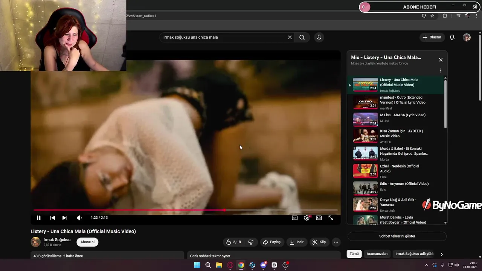
Task: Select Edis - Arıyorum playlist entry
Action: click(x=395, y=189)
